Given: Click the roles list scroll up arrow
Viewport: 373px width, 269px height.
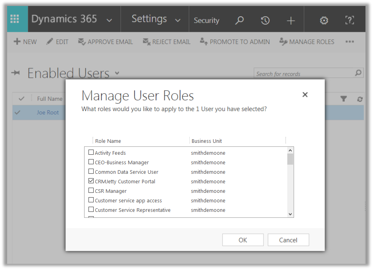Looking at the screenshot, I should tap(290, 150).
